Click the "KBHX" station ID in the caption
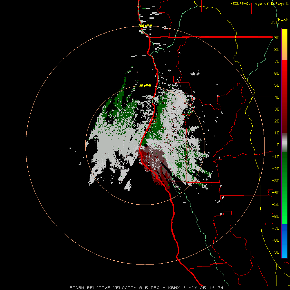Screen dimensions: 290x290 click(174, 288)
